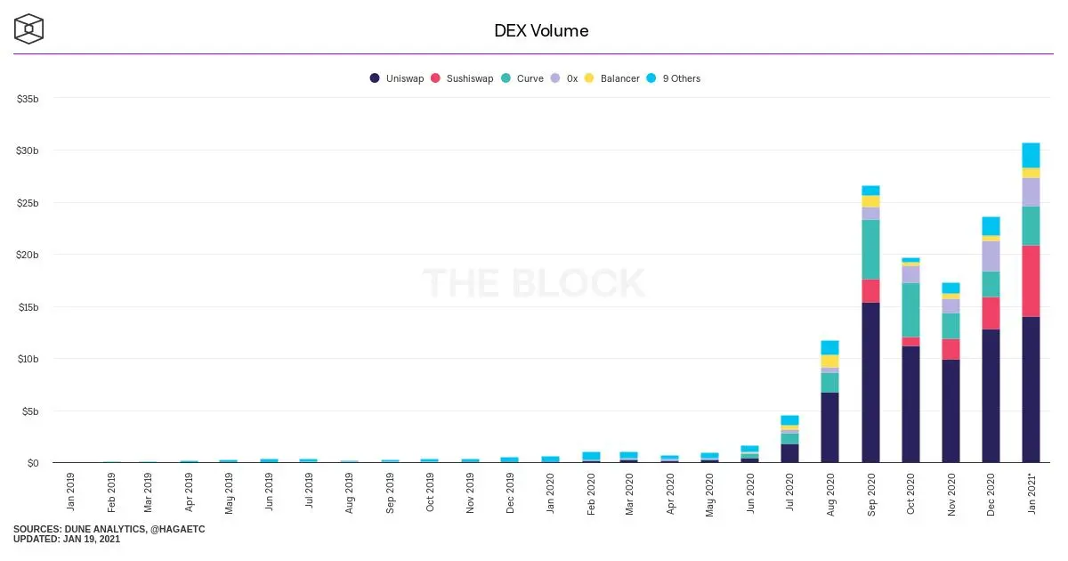The image size is (1068, 561).
Task: Select the Jan 2021 stacked bar
Action: (1031, 303)
